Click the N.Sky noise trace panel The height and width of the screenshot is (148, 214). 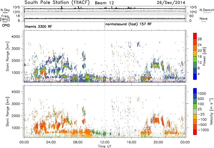(x=105, y=10)
